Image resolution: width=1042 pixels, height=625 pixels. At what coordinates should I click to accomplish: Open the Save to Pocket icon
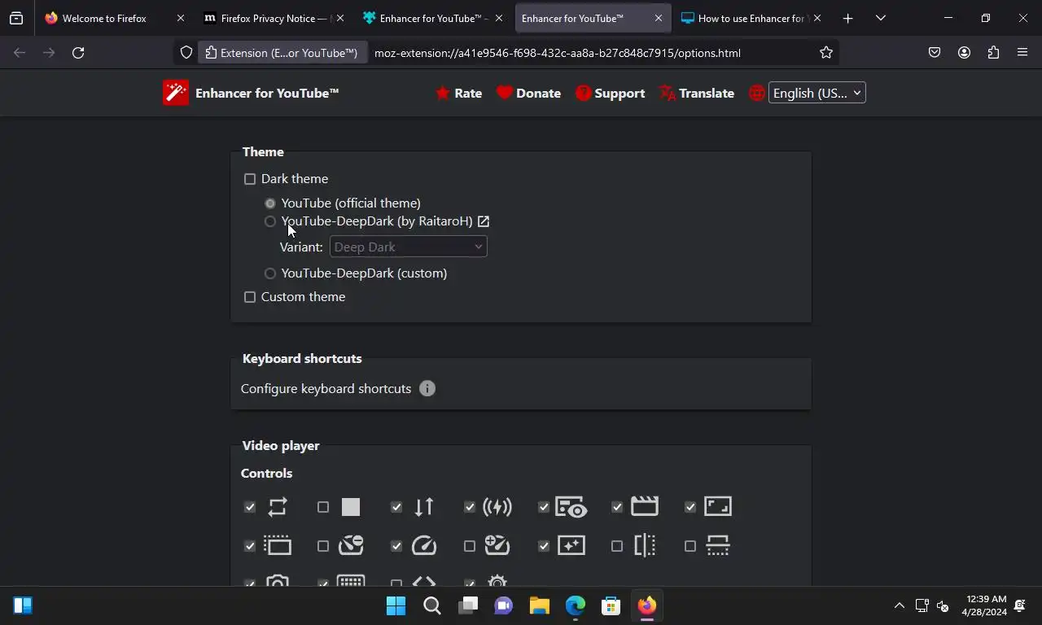(935, 52)
